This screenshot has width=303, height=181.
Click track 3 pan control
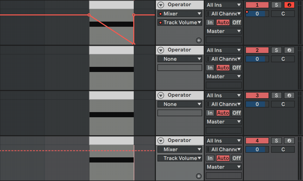283,104
